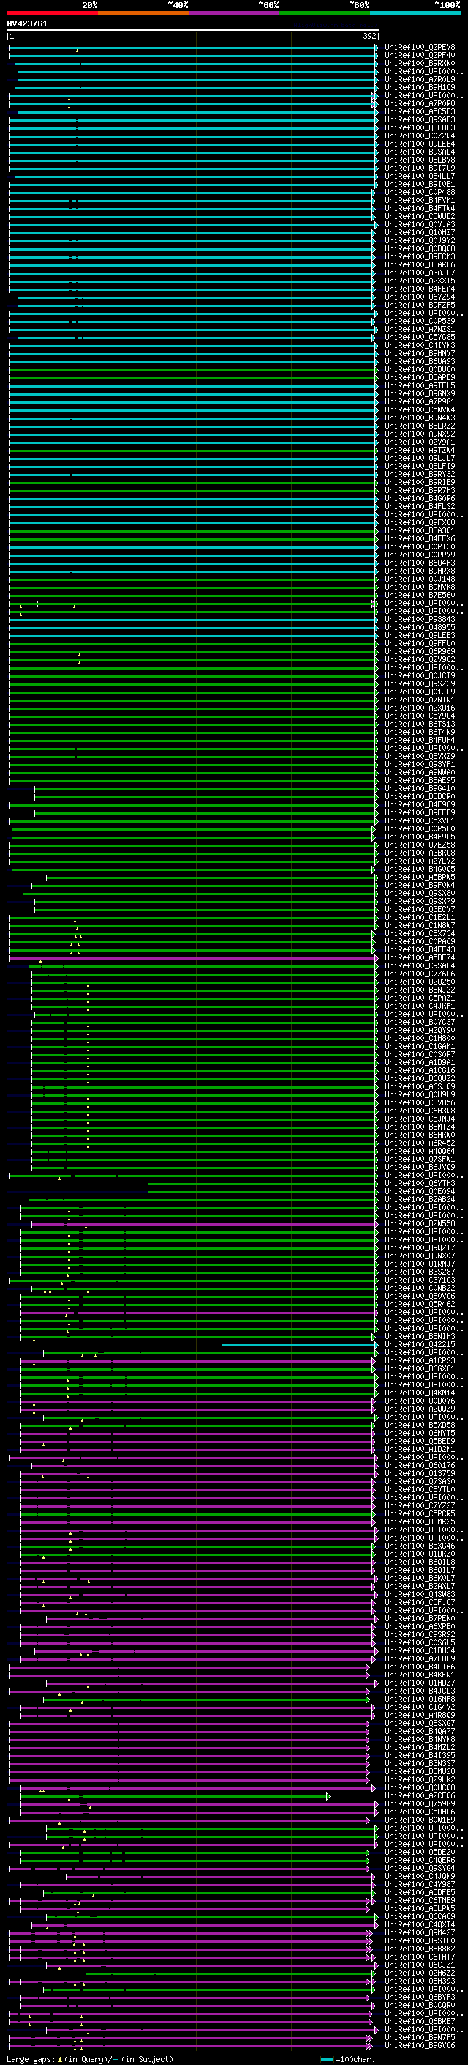Click the UniRef100_C8VH56 label
The height and width of the screenshot is (2065, 468).
420,1103
